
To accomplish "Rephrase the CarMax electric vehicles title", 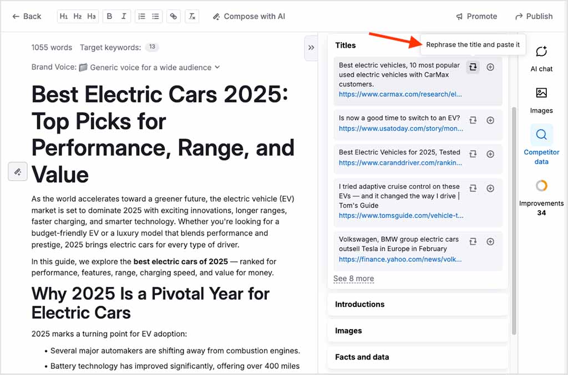I will point(473,67).
